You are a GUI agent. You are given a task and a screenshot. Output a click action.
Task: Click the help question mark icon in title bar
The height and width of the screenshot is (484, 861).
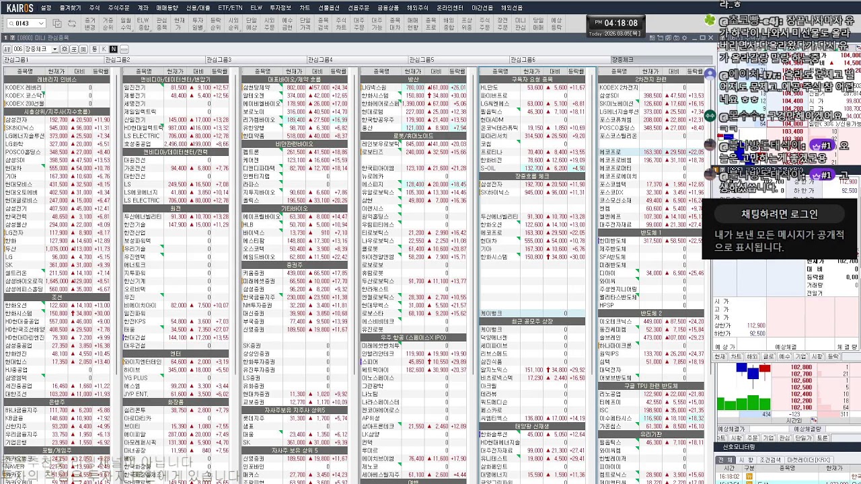tap(13, 38)
